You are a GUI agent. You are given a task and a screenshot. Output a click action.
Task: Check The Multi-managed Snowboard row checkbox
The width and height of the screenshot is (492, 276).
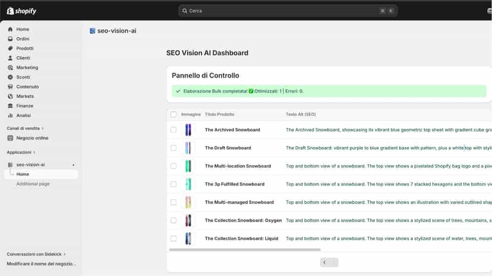(174, 202)
